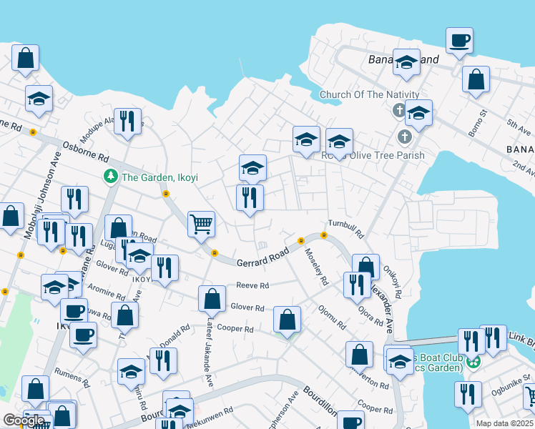The height and width of the screenshot is (429, 535).
Task: Click the bus stop below The Garden, Ikoyi
Action: coord(166,194)
